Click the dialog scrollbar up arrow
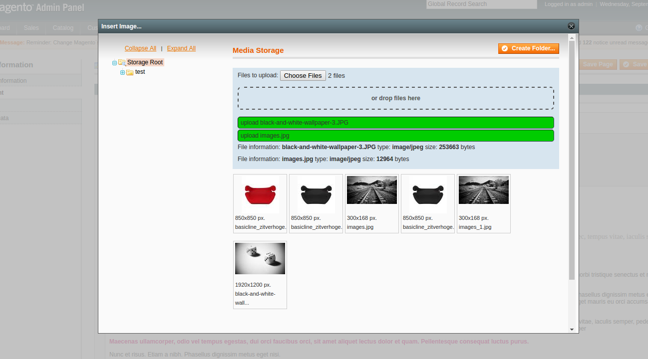This screenshot has height=359, width=648. point(572,37)
